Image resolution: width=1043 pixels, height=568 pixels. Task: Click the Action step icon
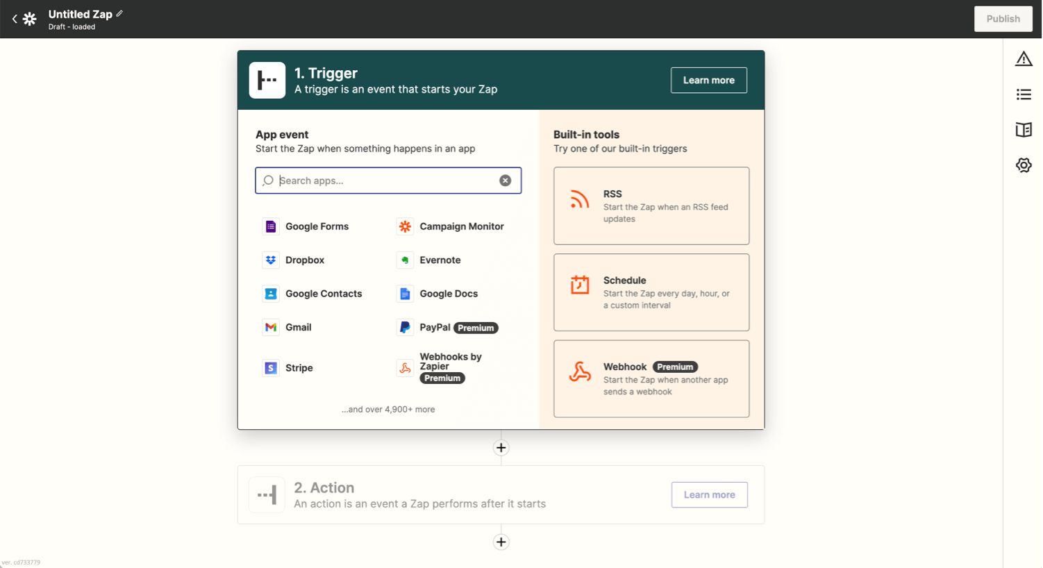click(x=267, y=494)
